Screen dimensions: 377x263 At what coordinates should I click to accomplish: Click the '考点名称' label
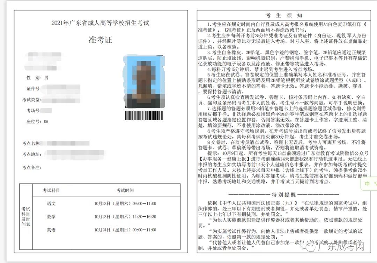coord(31,143)
